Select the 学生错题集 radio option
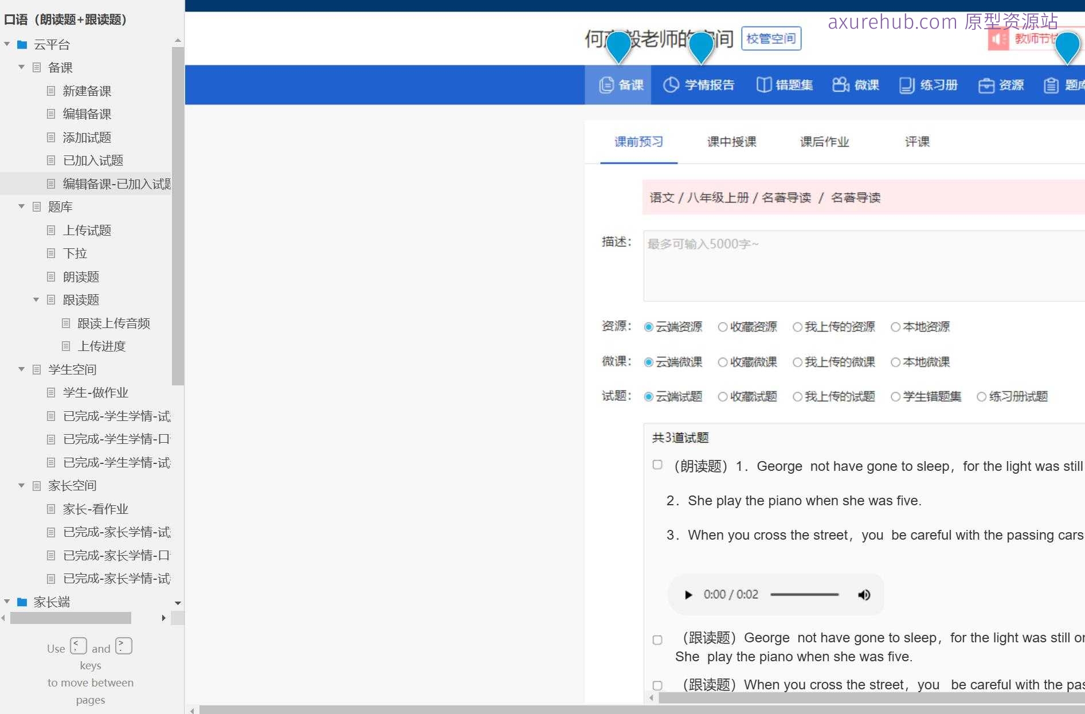The height and width of the screenshot is (714, 1085). pos(895,396)
